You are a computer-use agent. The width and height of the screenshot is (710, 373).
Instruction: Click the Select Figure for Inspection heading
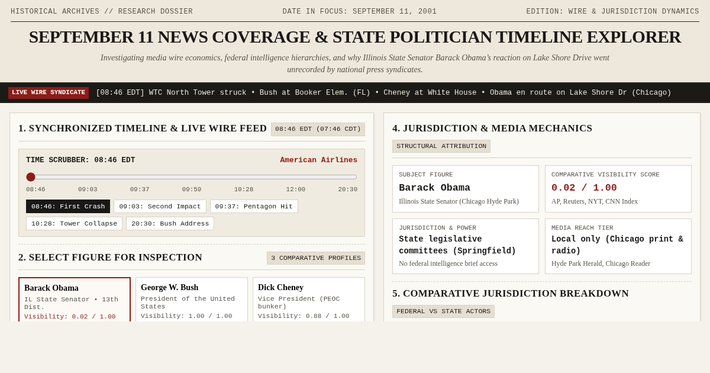110,258
